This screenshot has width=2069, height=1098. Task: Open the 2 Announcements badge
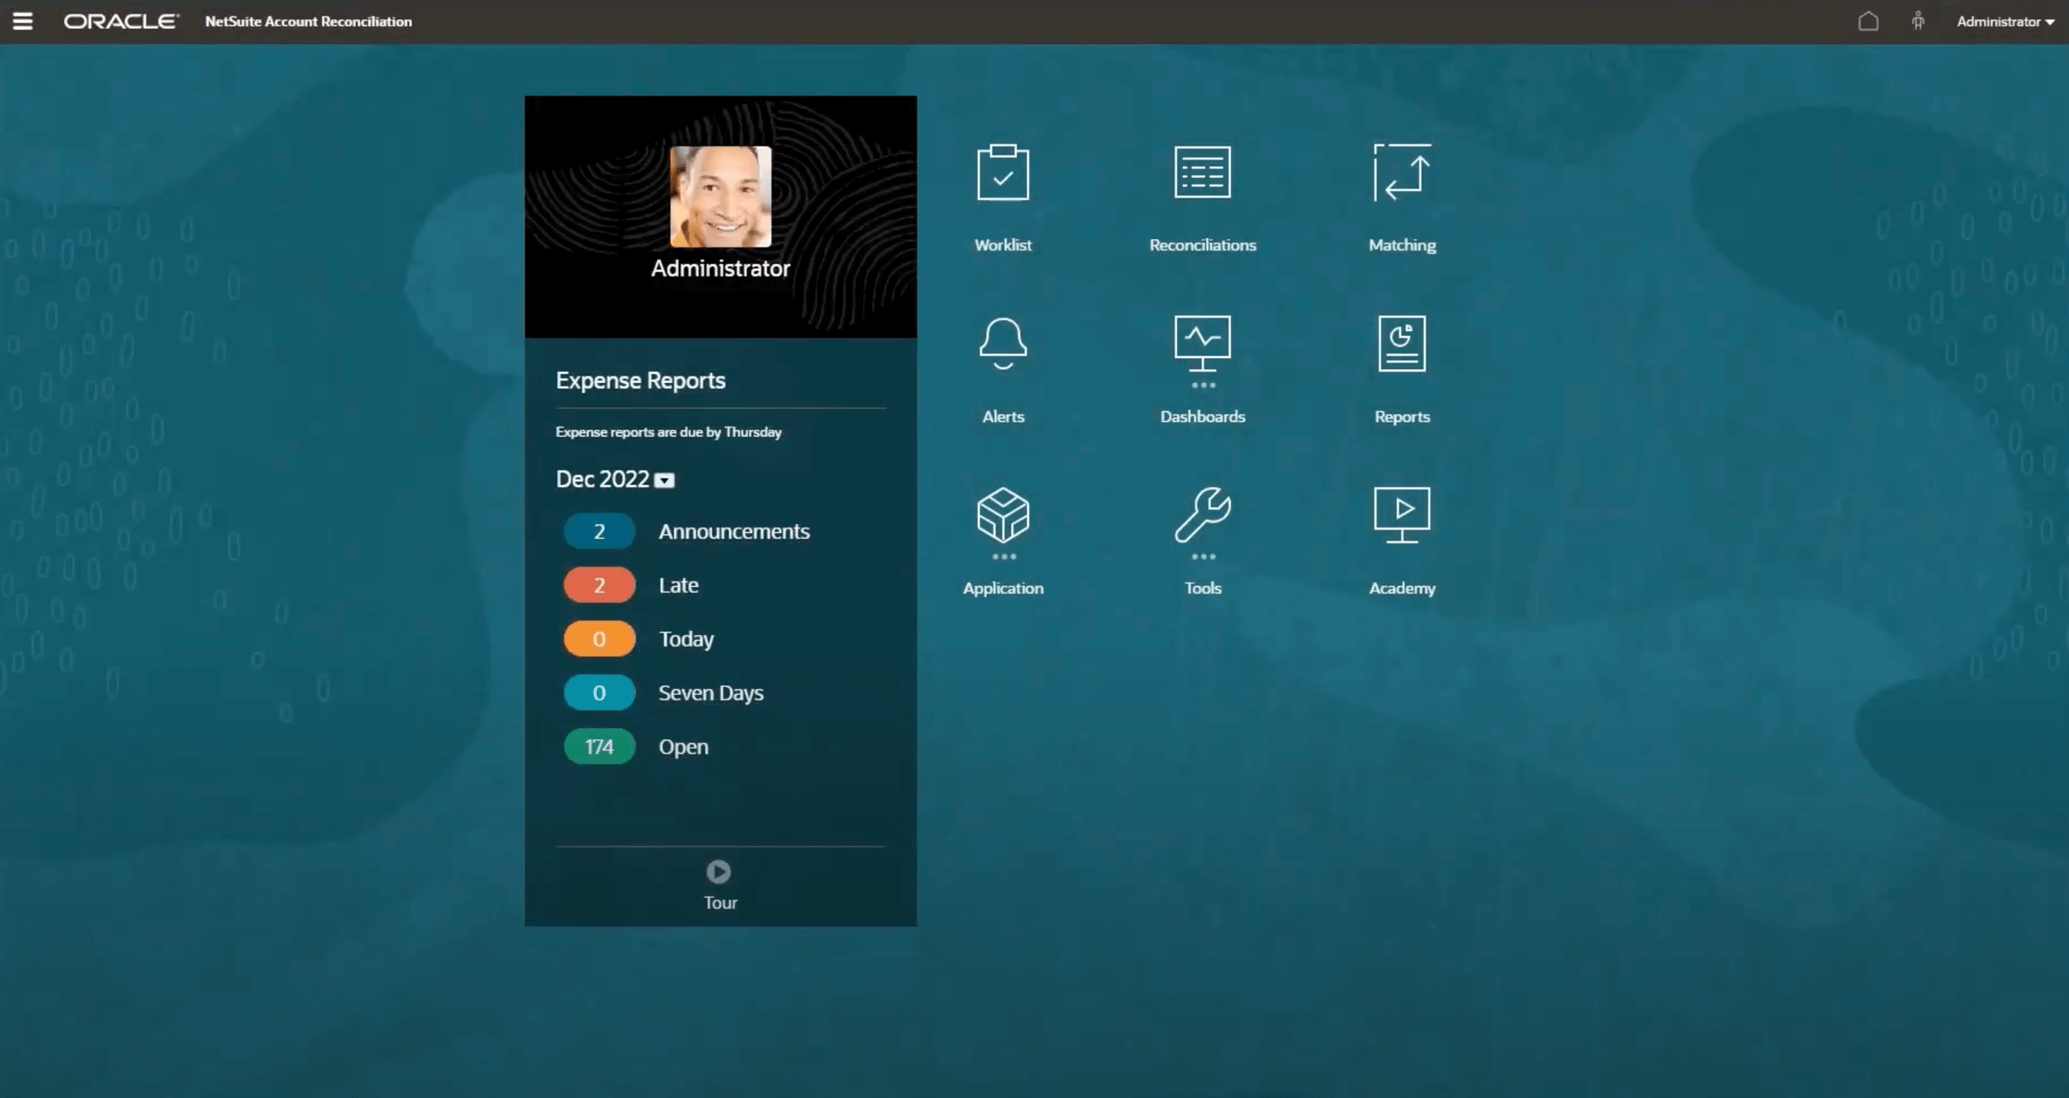coord(599,531)
